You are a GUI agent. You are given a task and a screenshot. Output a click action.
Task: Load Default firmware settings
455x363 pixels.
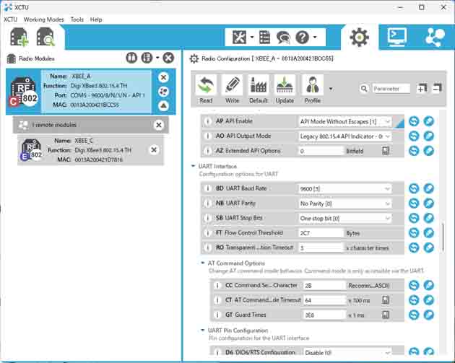pyautogui.click(x=259, y=89)
